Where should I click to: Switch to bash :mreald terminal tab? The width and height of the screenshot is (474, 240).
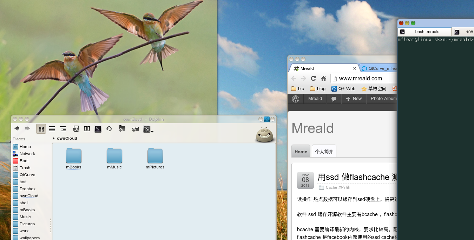pyautogui.click(x=425, y=32)
